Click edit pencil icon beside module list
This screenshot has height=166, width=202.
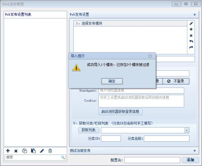pyautogui.click(x=191, y=23)
